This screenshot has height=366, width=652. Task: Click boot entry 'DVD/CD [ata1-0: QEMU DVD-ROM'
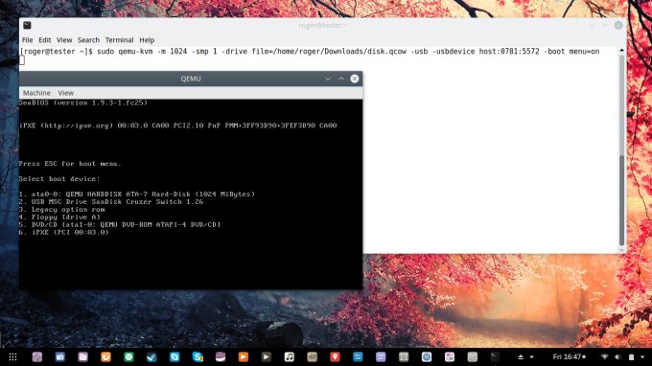click(x=120, y=224)
